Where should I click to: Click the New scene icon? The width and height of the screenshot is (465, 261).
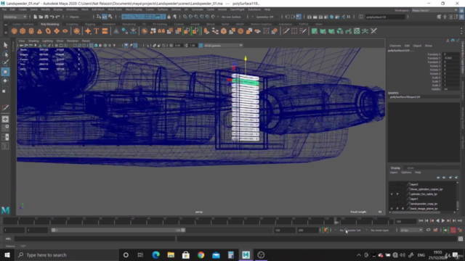coord(35,17)
